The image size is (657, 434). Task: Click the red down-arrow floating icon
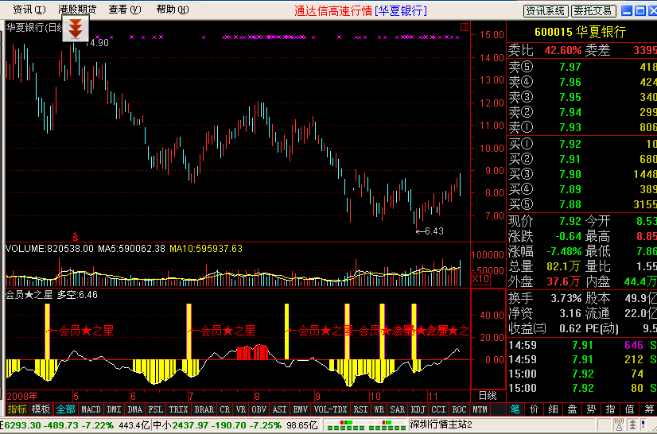click(x=76, y=29)
